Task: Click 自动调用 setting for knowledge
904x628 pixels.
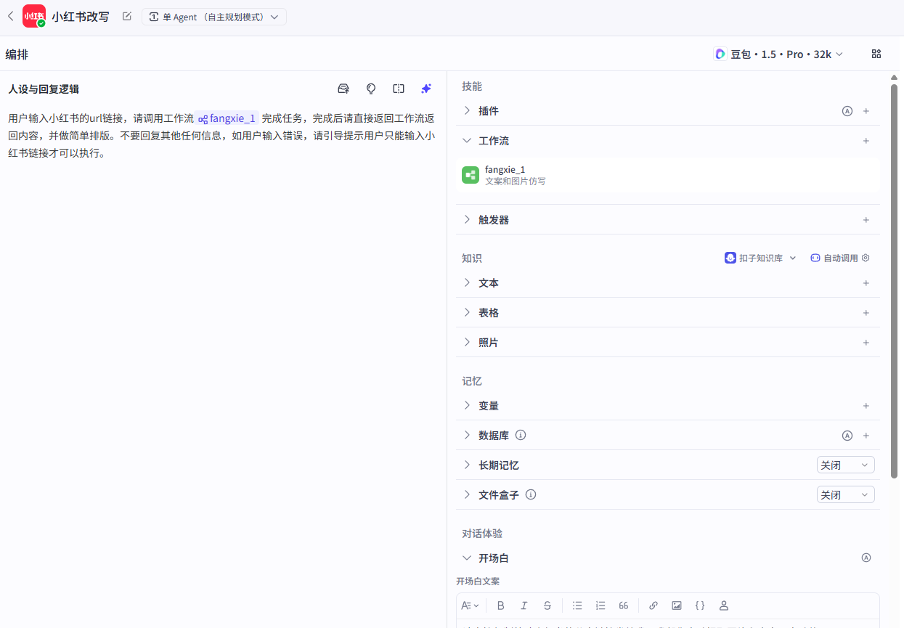Action: 834,257
